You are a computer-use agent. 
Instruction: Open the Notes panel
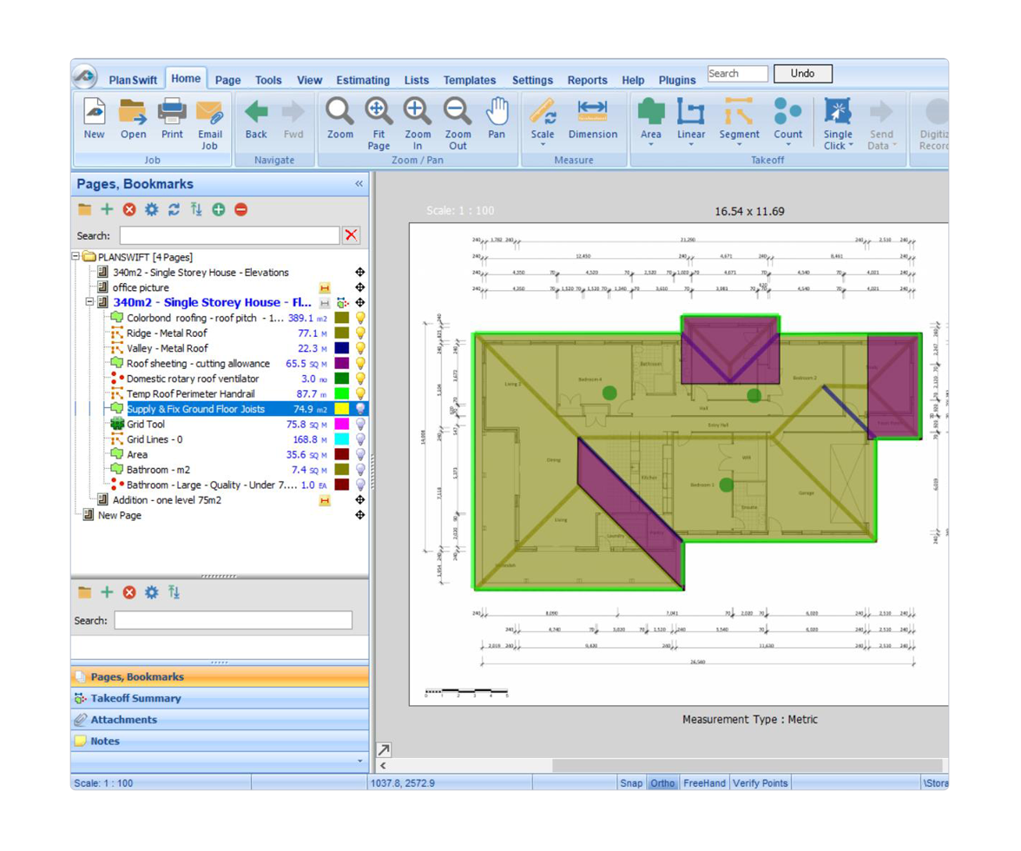coord(221,741)
